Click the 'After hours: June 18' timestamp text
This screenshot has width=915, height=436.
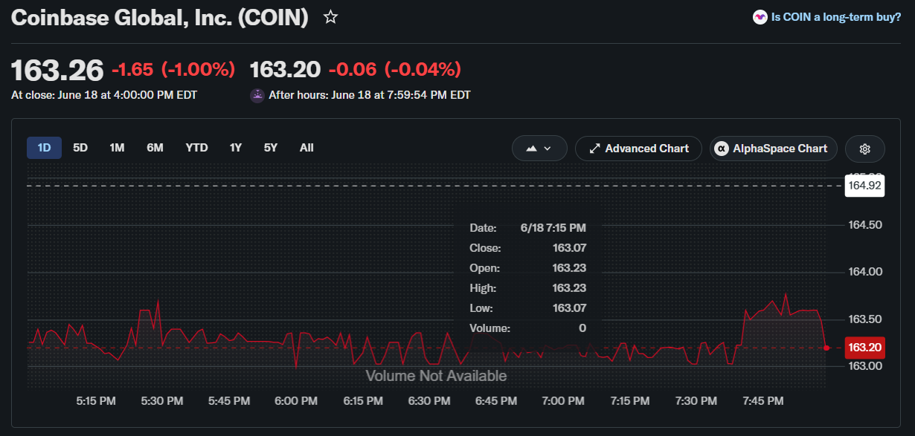[x=370, y=95]
